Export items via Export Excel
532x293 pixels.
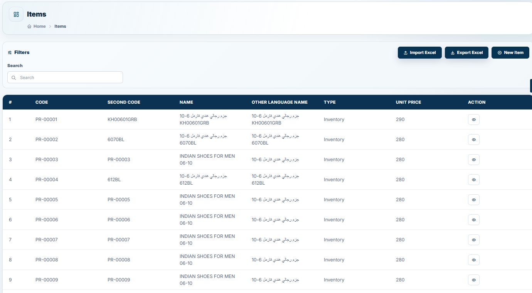[x=466, y=52]
